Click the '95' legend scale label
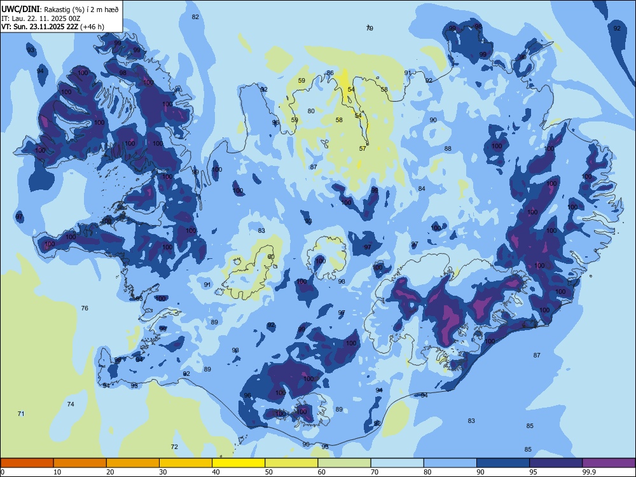 click(x=534, y=472)
